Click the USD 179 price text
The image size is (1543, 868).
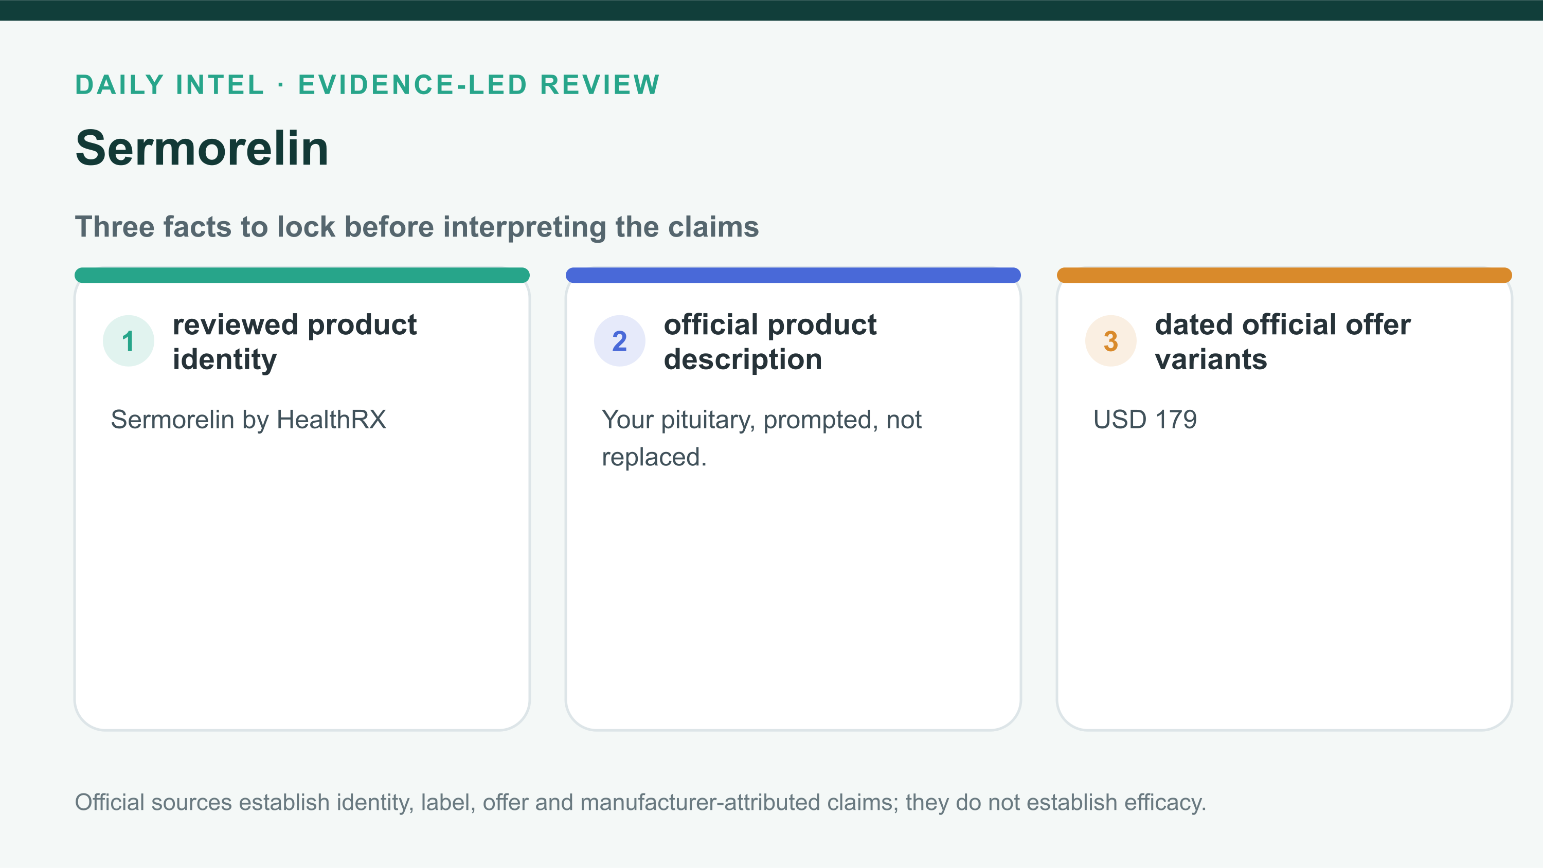pyautogui.click(x=1145, y=419)
